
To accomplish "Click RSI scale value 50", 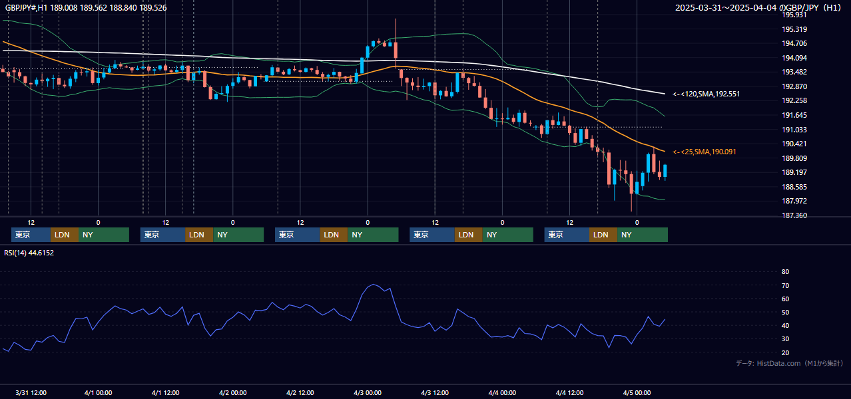I will tap(785, 312).
